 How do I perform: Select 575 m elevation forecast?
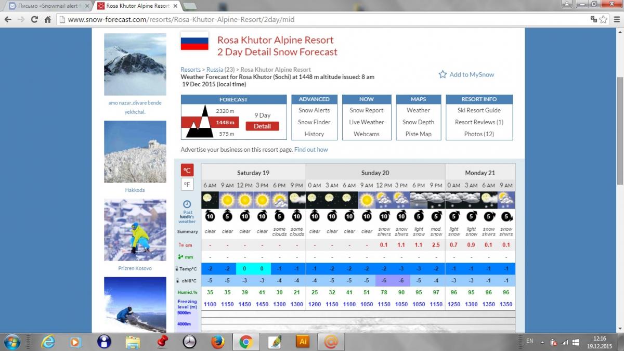click(226, 134)
